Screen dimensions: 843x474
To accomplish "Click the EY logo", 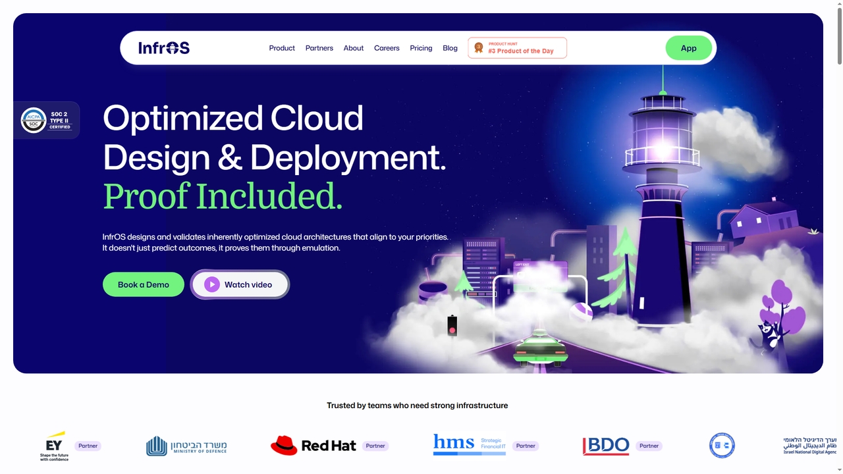I will coord(54,446).
